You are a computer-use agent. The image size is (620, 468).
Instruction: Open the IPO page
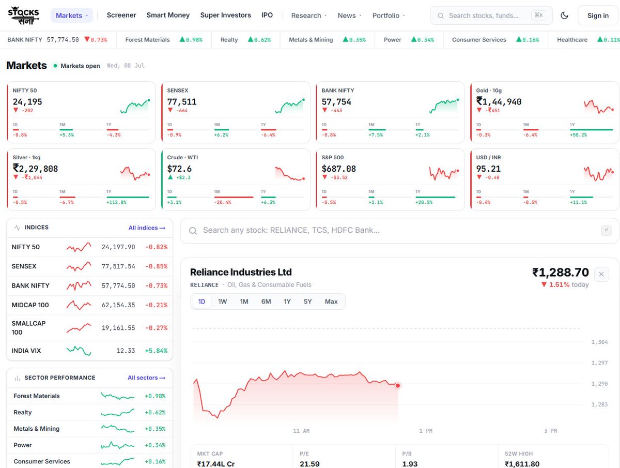pos(267,15)
